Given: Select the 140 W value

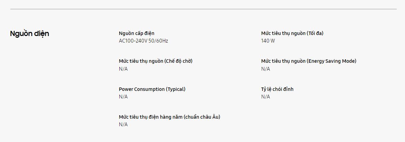Looking at the screenshot, I should [x=268, y=41].
